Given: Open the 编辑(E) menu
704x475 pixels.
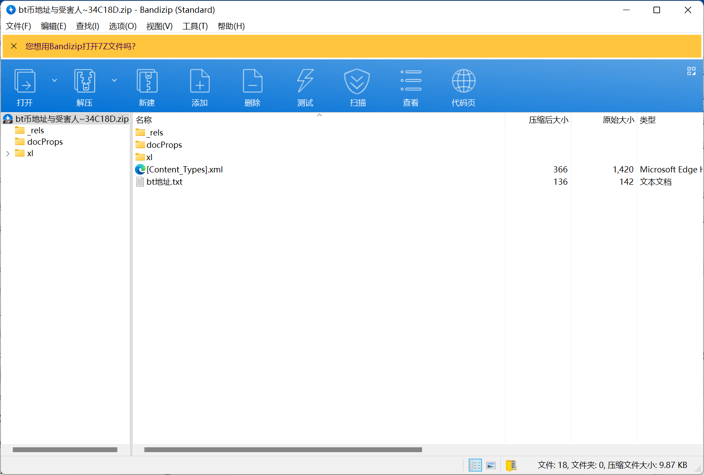Looking at the screenshot, I should click(54, 26).
